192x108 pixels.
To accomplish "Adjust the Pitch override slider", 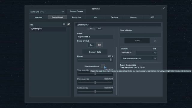I will click(95, 82).
